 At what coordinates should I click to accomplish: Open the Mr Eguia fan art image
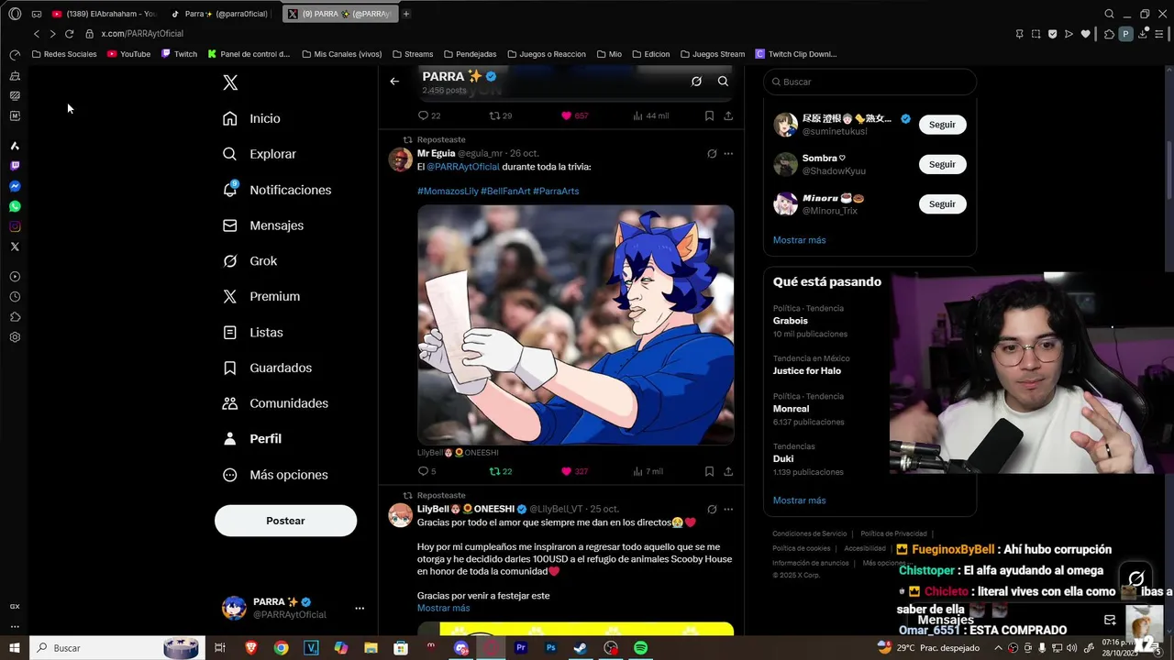pos(576,324)
